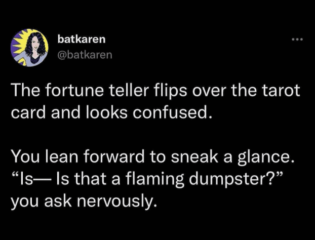Click the line "card and looks confused."
This screenshot has width=315, height=240.
[109, 111]
